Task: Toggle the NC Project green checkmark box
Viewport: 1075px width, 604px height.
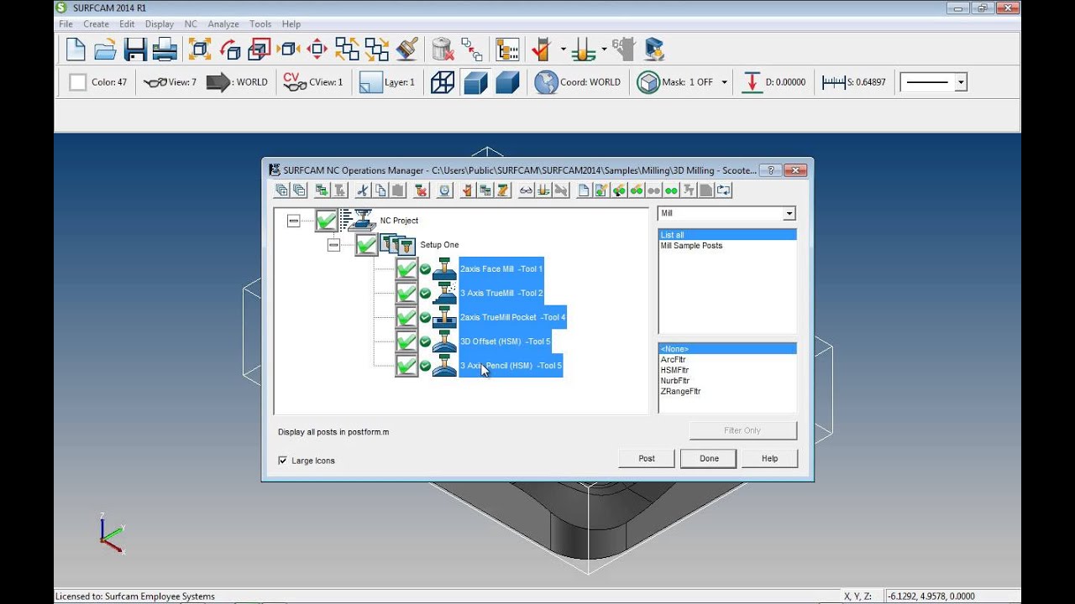Action: pyautogui.click(x=326, y=221)
